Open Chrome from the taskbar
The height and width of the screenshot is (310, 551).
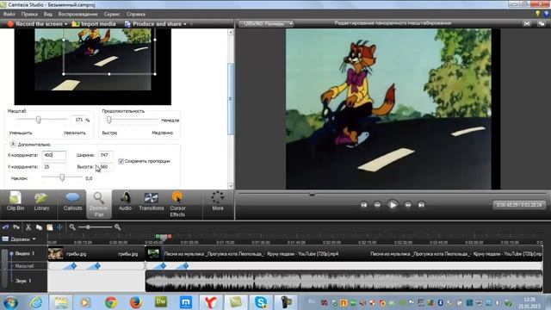pyautogui.click(x=111, y=302)
